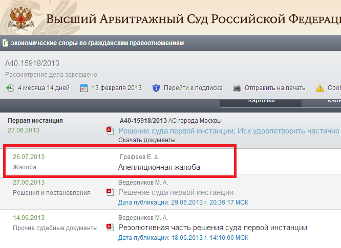
Task: Click 'А40-15918/2013 АС города Москвы' text
Action: [x=170, y=121]
